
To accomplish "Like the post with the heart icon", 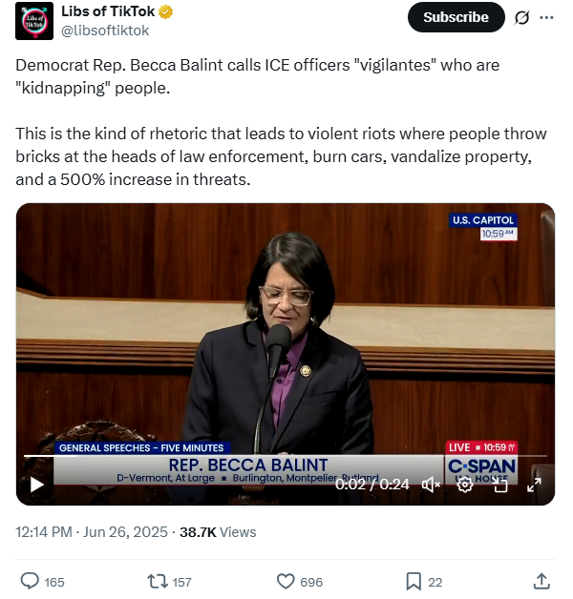I will (x=286, y=581).
